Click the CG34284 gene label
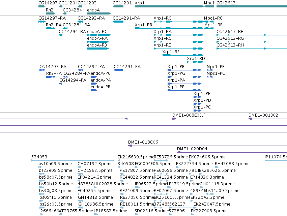 tap(72, 10)
